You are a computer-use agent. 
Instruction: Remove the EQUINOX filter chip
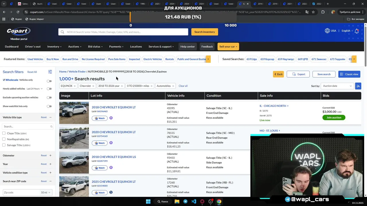coord(75,86)
